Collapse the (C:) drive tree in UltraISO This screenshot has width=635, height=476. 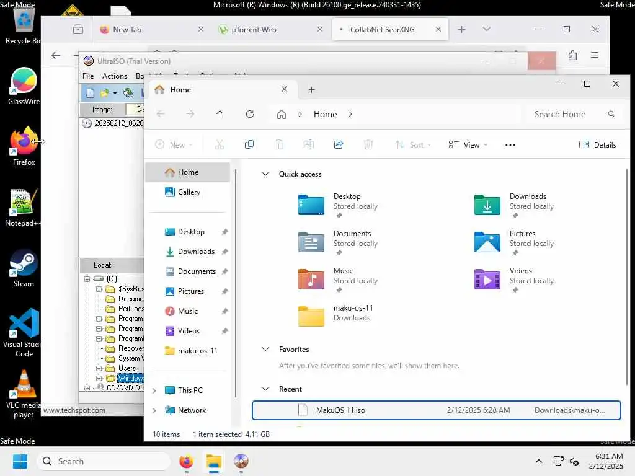(x=87, y=279)
